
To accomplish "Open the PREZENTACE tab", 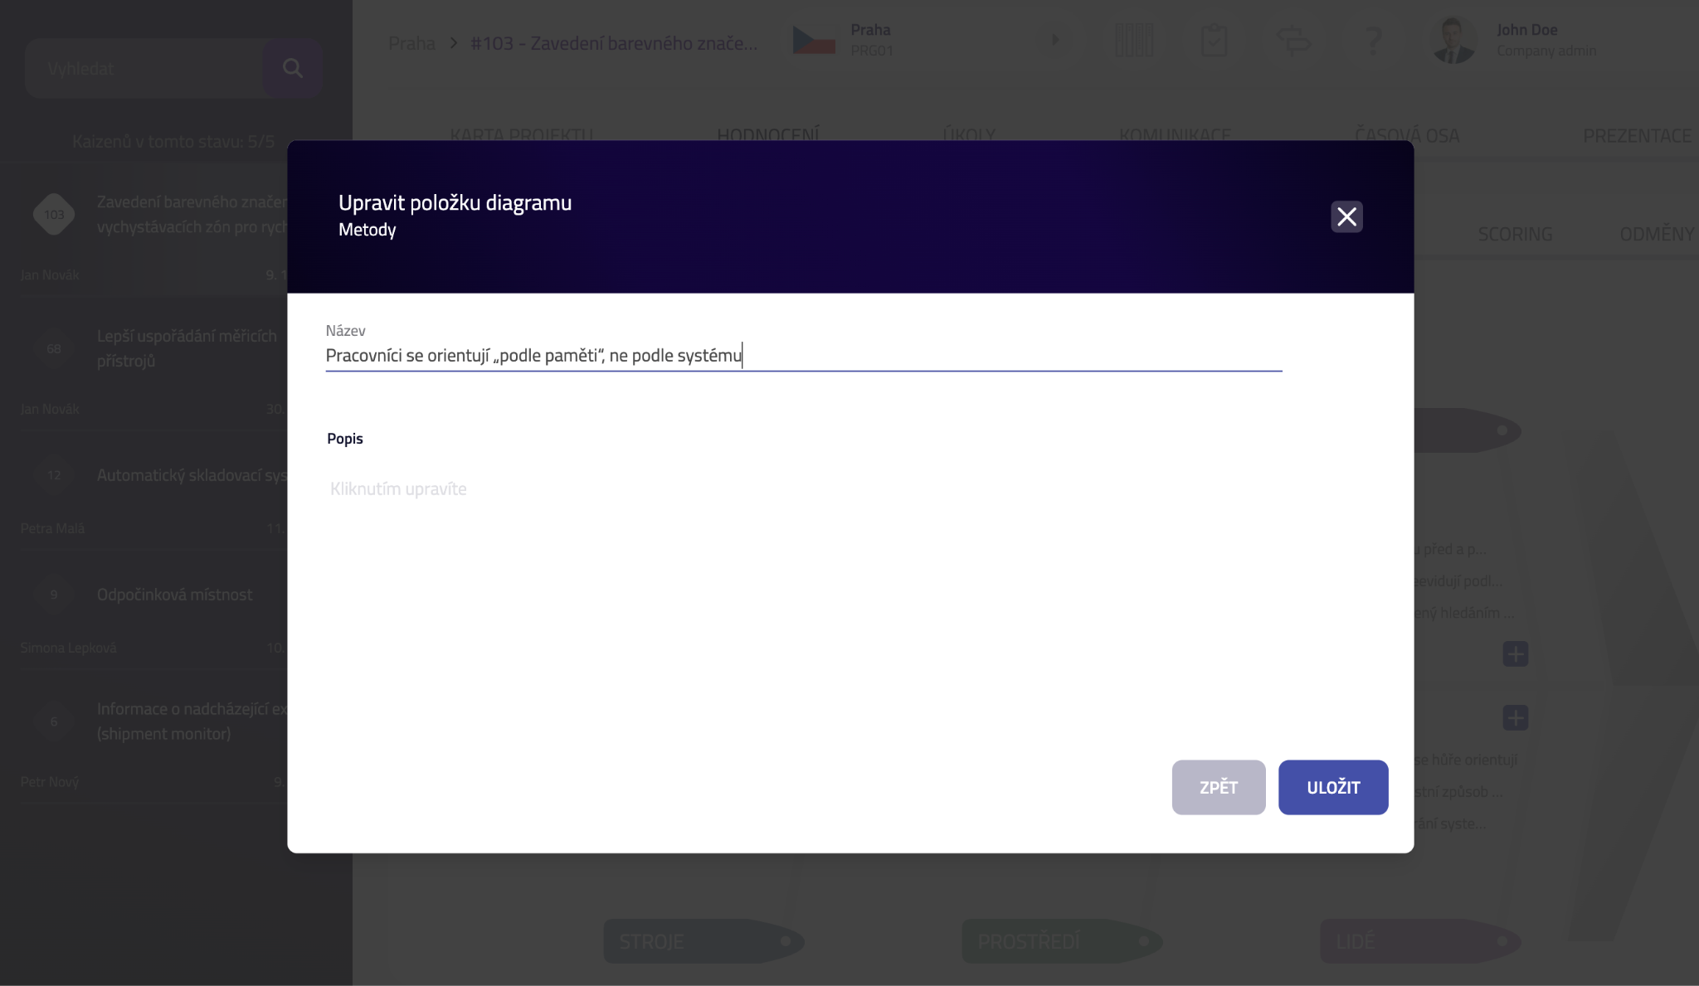I will pyautogui.click(x=1636, y=135).
